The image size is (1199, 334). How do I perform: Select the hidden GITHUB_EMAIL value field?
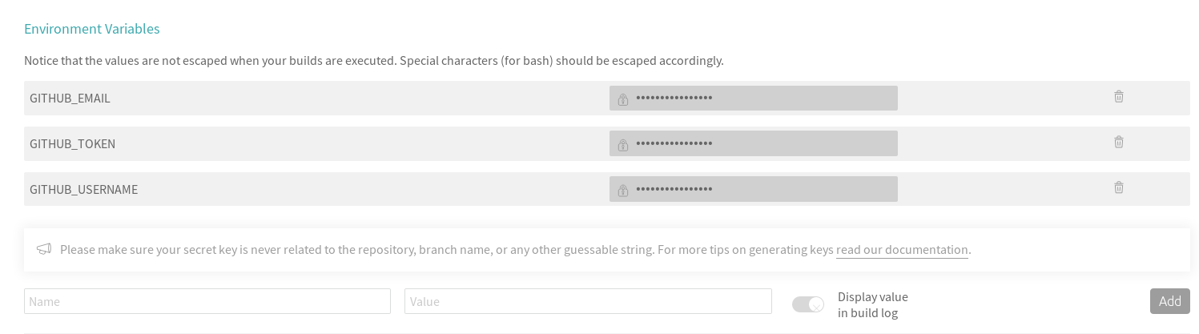coord(761,99)
